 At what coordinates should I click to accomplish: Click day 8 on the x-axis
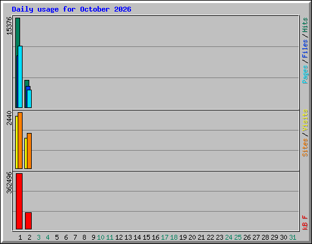point(84,237)
